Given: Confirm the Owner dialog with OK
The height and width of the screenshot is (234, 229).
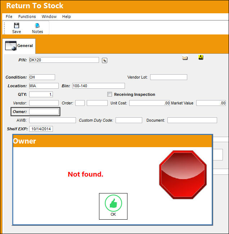Looking at the screenshot, I should [x=113, y=206].
